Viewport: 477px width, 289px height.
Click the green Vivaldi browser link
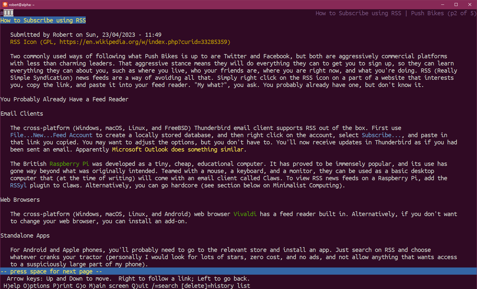[245, 214]
